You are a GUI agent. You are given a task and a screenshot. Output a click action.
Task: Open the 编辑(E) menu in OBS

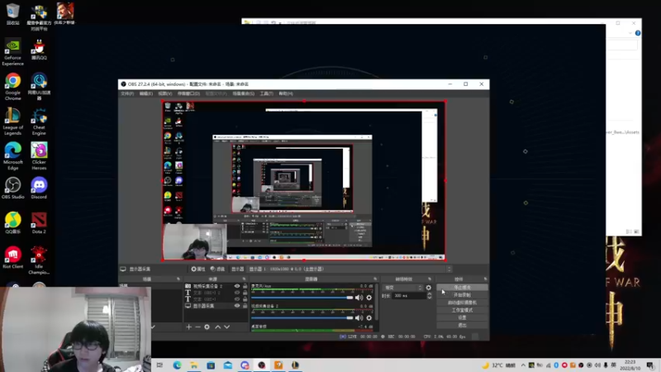point(146,93)
